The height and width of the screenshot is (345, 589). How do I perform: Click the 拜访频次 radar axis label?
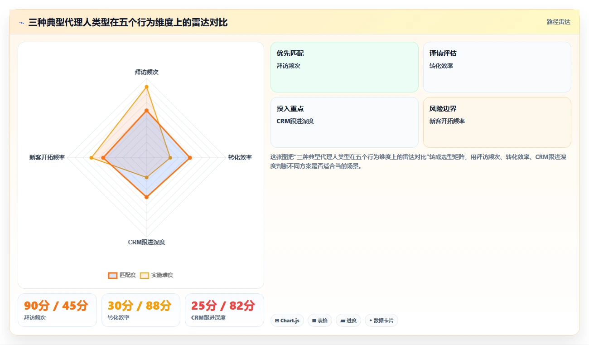click(x=146, y=72)
